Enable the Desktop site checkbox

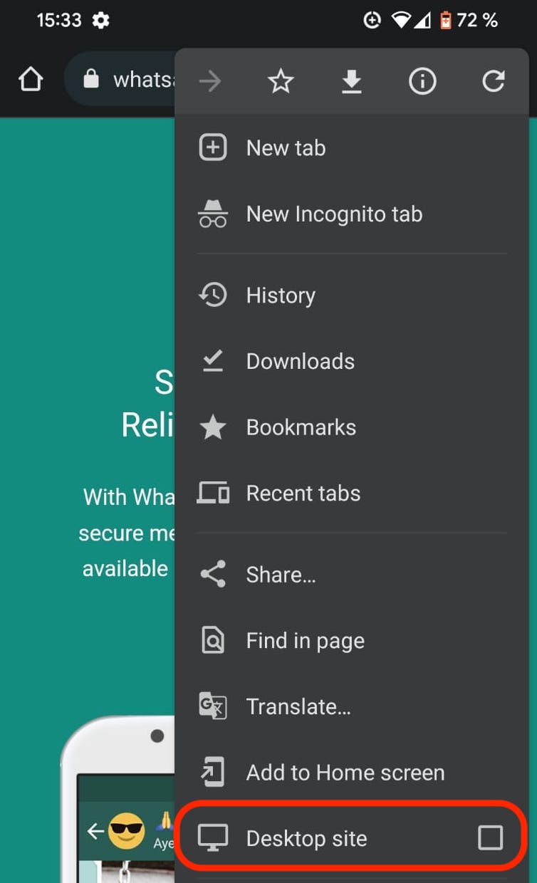pos(490,838)
